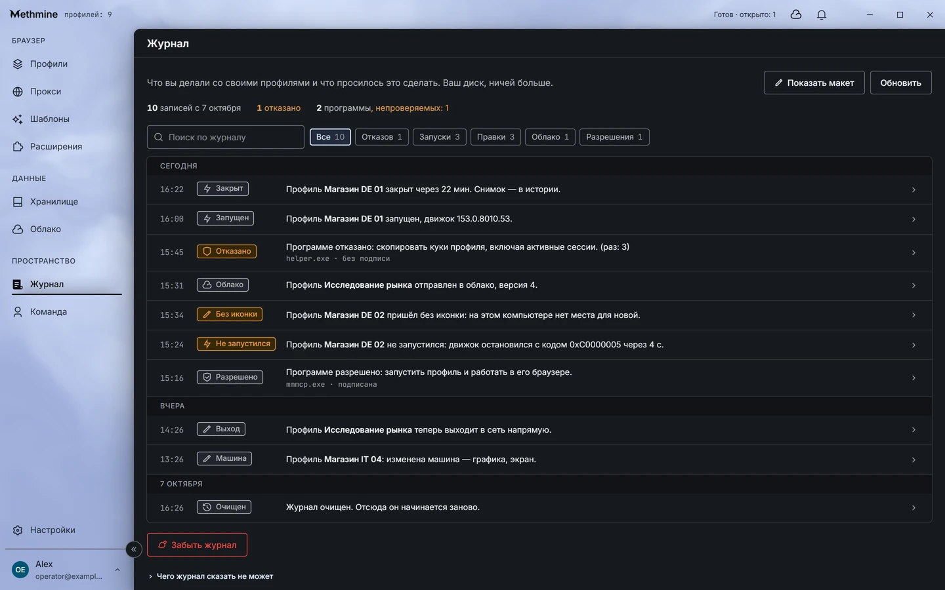Expand the 13:26 Машина entry chevron

913,460
